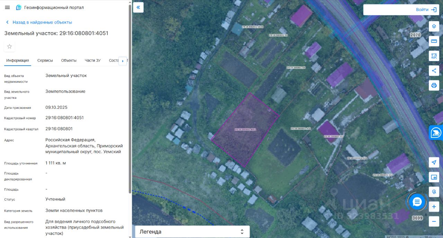443x238 pixels.
Task: Open the Объекты tab
Action: [69, 60]
